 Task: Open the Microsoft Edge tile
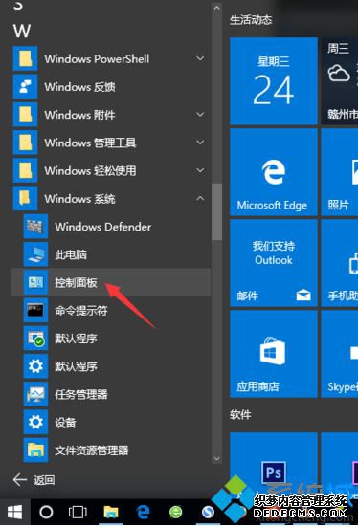click(x=274, y=172)
